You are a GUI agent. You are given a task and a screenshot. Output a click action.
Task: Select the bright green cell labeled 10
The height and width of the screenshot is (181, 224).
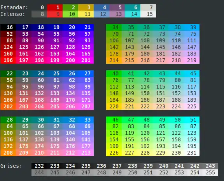pyautogui.click(x=70, y=14)
